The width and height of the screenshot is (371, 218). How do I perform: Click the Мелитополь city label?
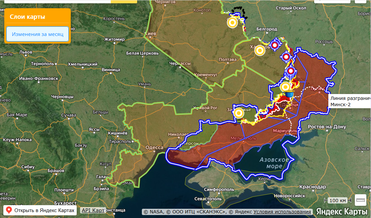[x=243, y=138]
